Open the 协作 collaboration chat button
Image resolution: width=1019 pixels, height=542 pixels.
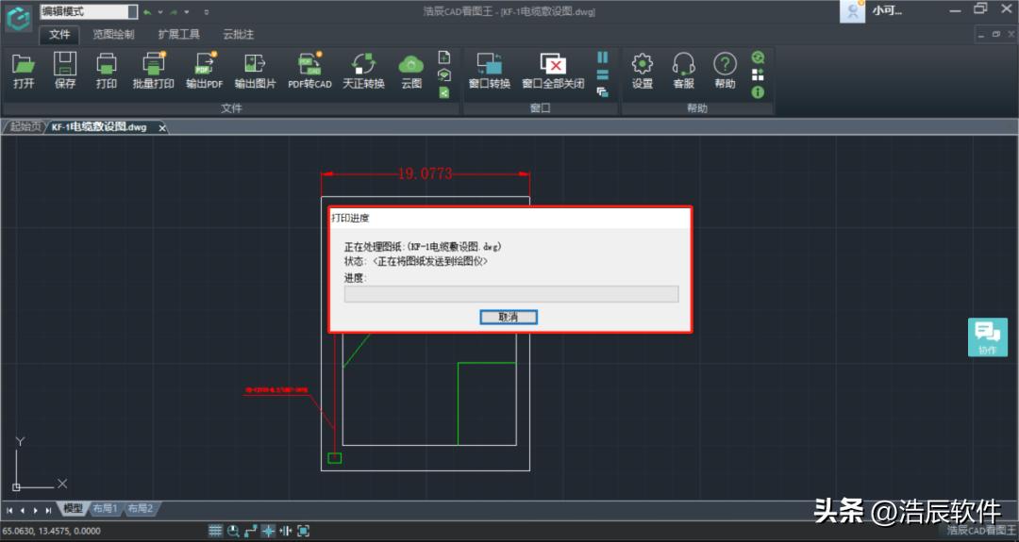(x=987, y=337)
